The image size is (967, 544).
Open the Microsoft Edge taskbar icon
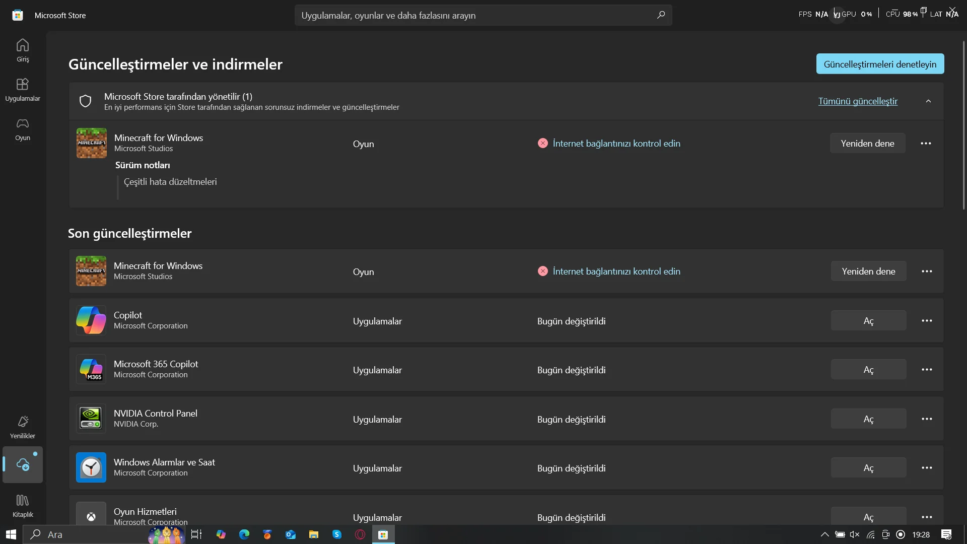point(244,534)
